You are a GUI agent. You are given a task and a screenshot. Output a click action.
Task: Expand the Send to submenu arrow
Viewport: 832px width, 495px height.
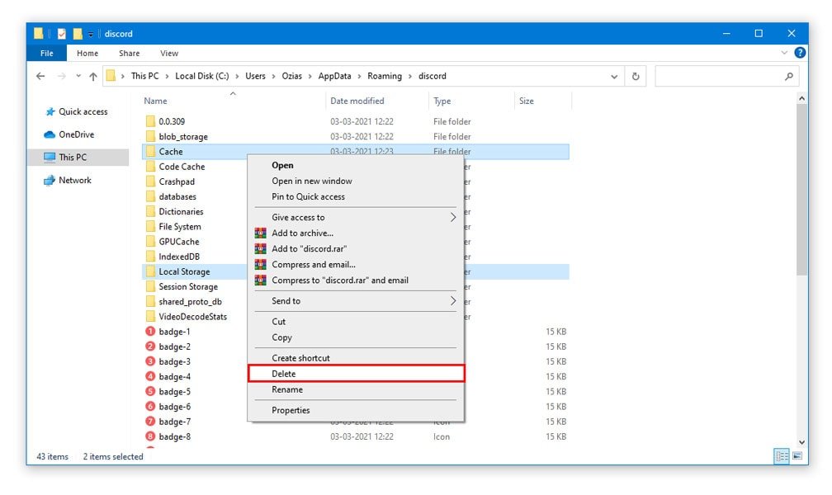(x=452, y=301)
